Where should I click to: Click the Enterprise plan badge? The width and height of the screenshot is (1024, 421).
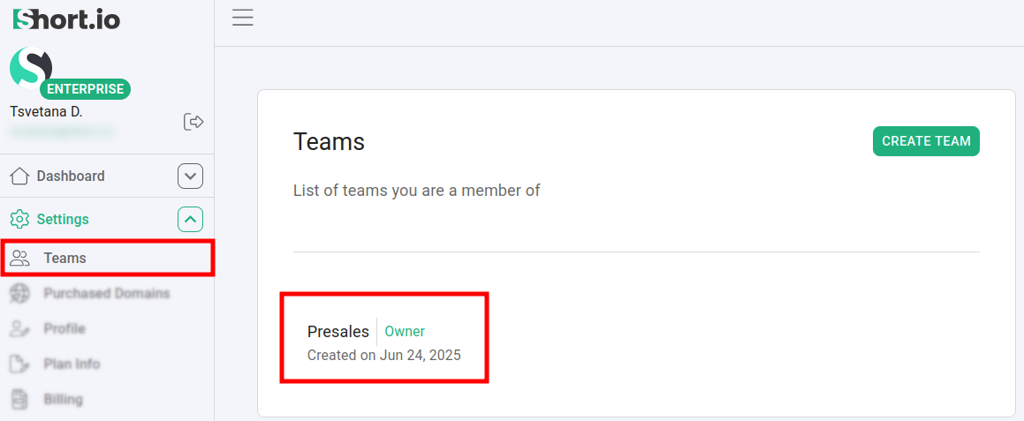coord(86,89)
